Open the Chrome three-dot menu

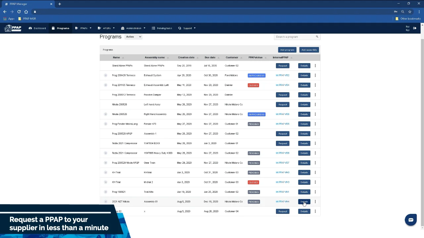tap(419, 12)
